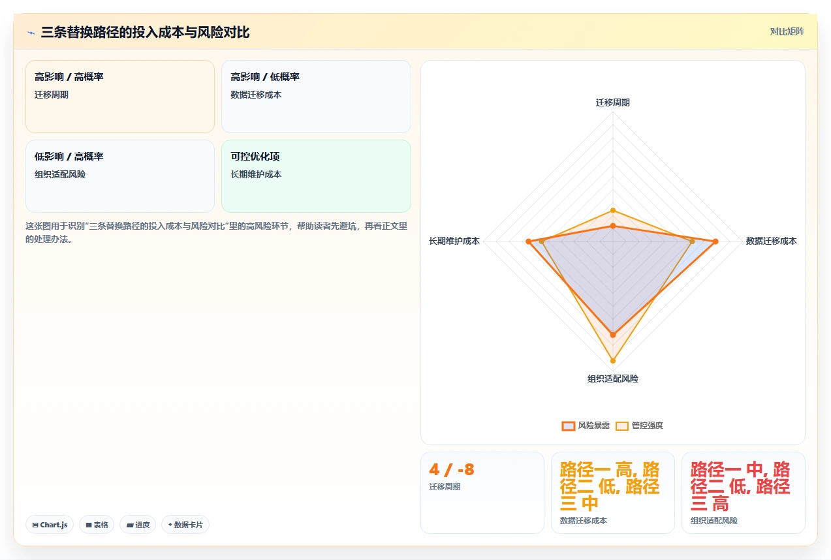The width and height of the screenshot is (831, 560).
Task: Open the 低影响 / 高概率 card
Action: click(120, 176)
